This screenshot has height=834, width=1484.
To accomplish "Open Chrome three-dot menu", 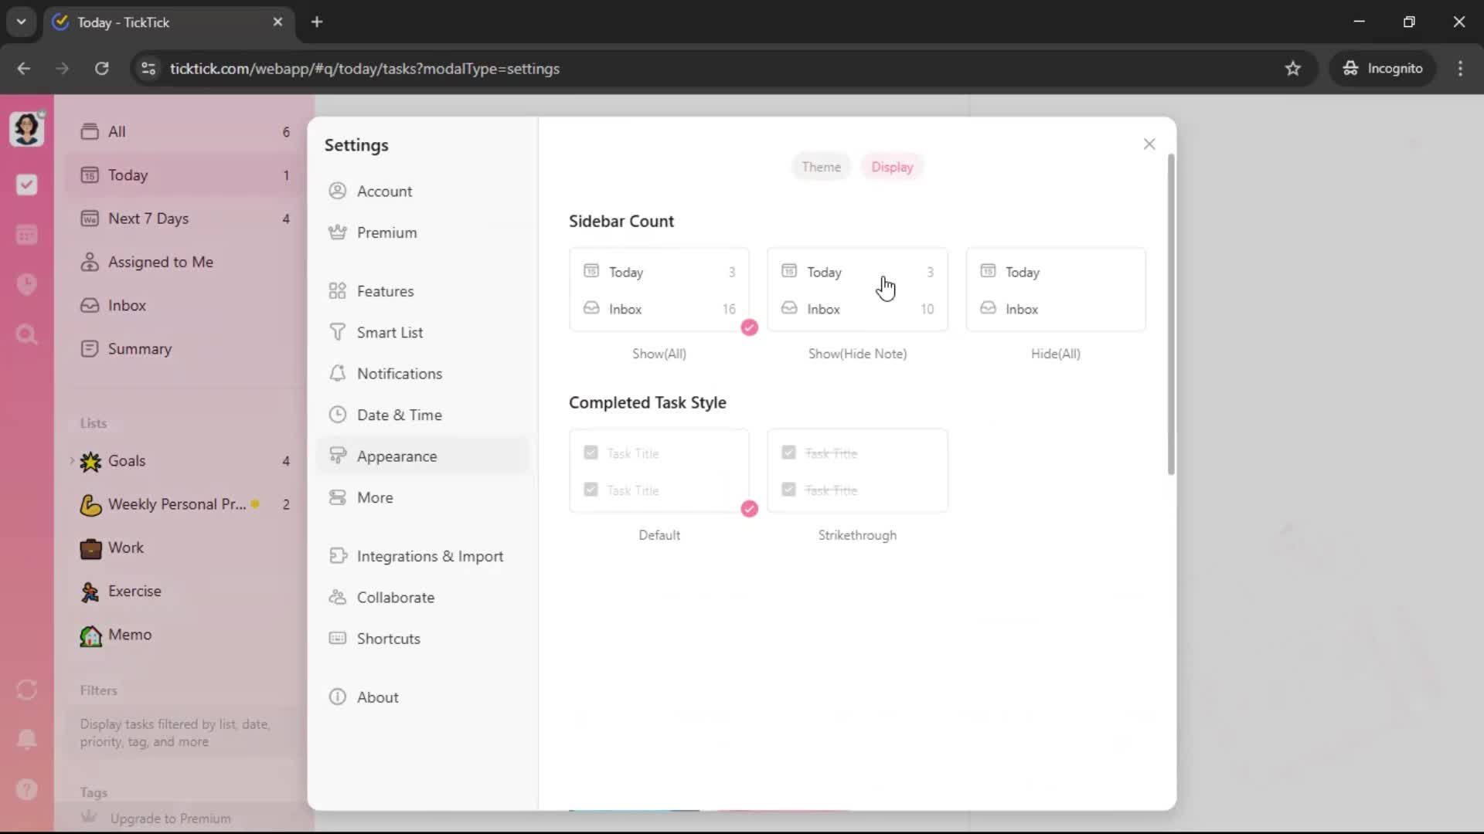I will tap(1460, 69).
